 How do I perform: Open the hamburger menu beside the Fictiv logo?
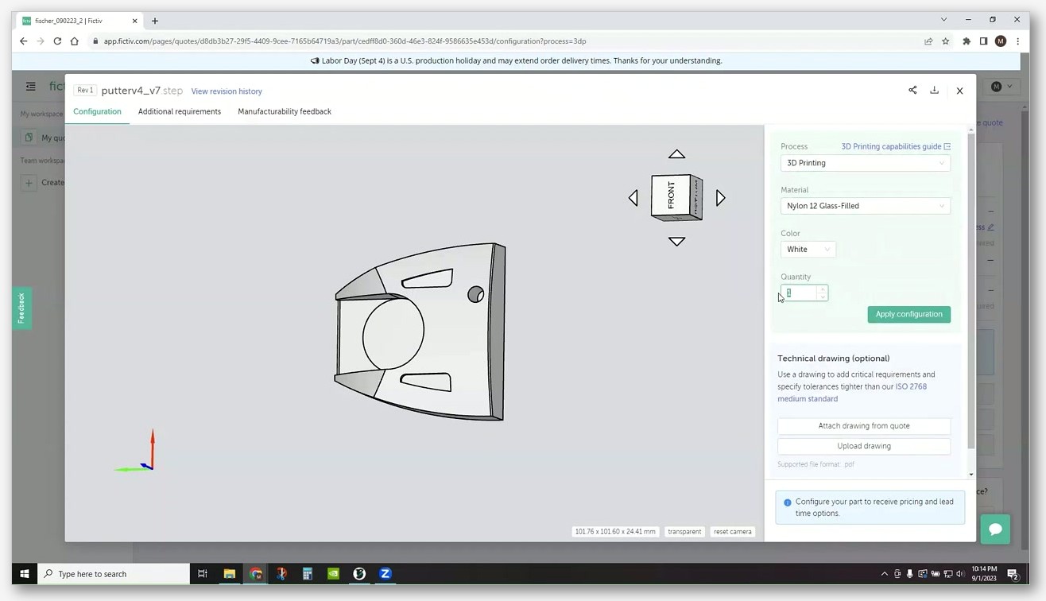pos(30,86)
